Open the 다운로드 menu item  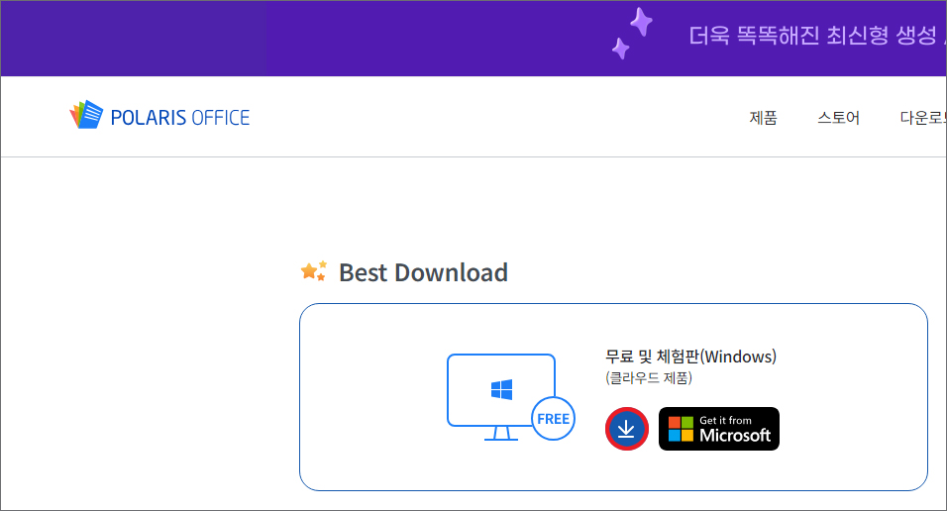coord(923,117)
